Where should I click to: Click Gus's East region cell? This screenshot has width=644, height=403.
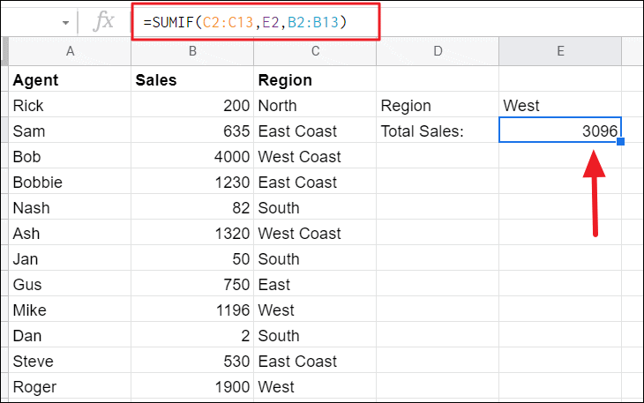click(x=314, y=284)
